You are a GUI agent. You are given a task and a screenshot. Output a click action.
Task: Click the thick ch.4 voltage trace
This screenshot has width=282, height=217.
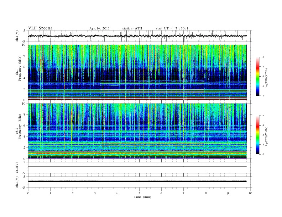coord(137,182)
